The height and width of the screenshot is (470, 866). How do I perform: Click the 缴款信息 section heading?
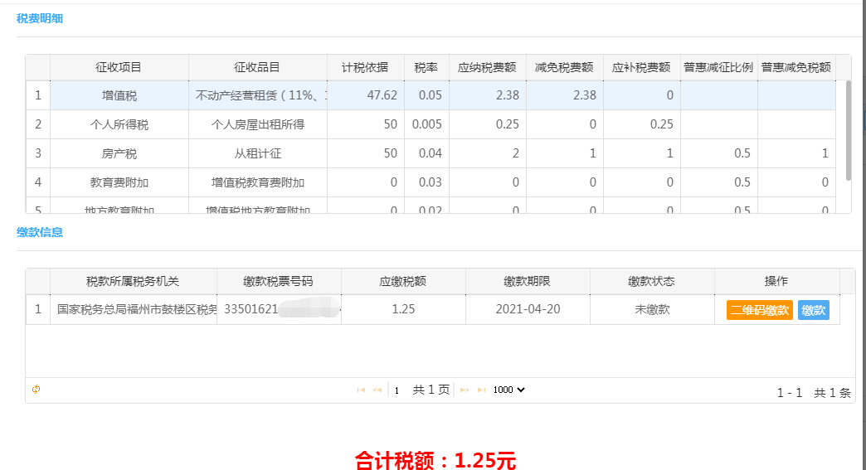[40, 232]
